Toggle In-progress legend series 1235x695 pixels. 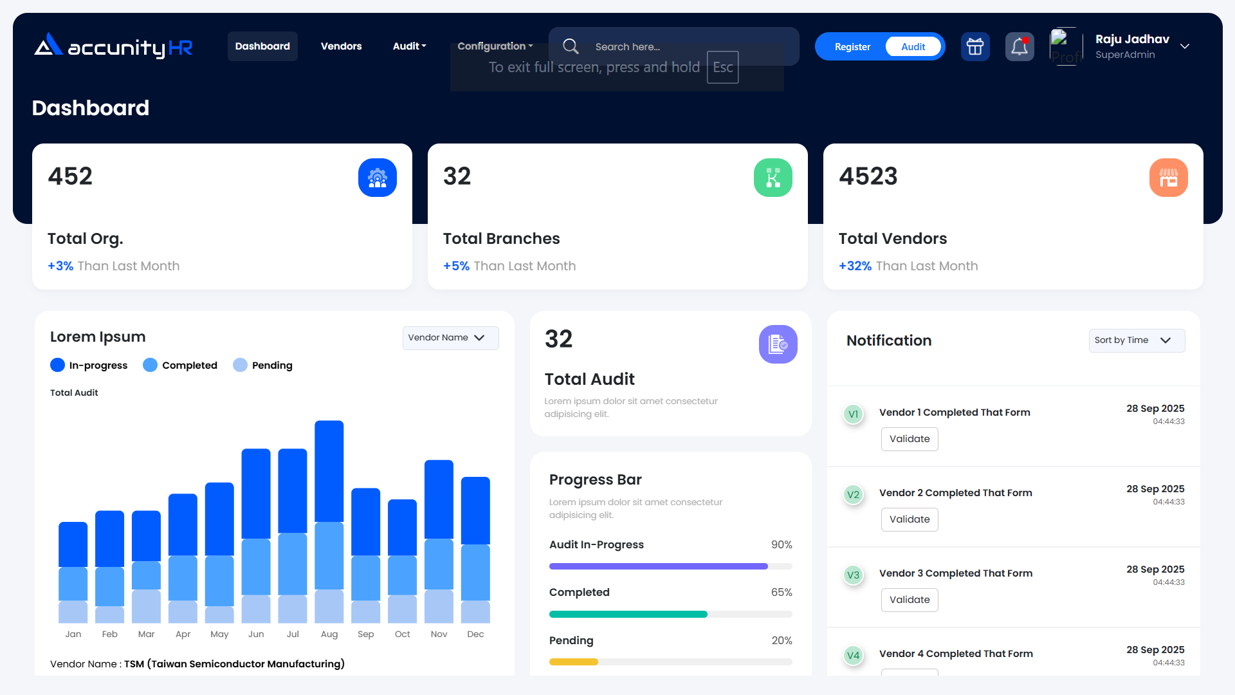(x=89, y=366)
